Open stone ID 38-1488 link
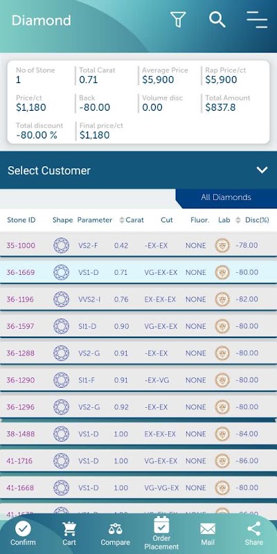This screenshot has width=277, height=554. [x=20, y=434]
